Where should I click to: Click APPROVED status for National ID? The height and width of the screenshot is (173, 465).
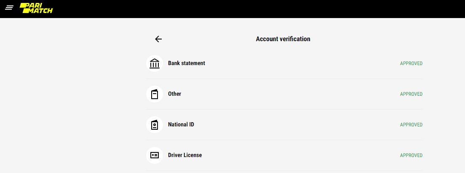tap(411, 125)
